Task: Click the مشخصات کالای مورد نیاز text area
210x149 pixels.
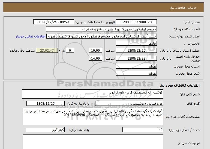Action: pos(93,116)
